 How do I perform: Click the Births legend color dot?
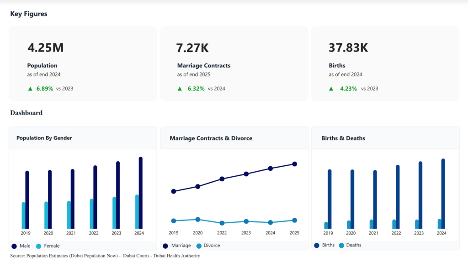coord(316,246)
